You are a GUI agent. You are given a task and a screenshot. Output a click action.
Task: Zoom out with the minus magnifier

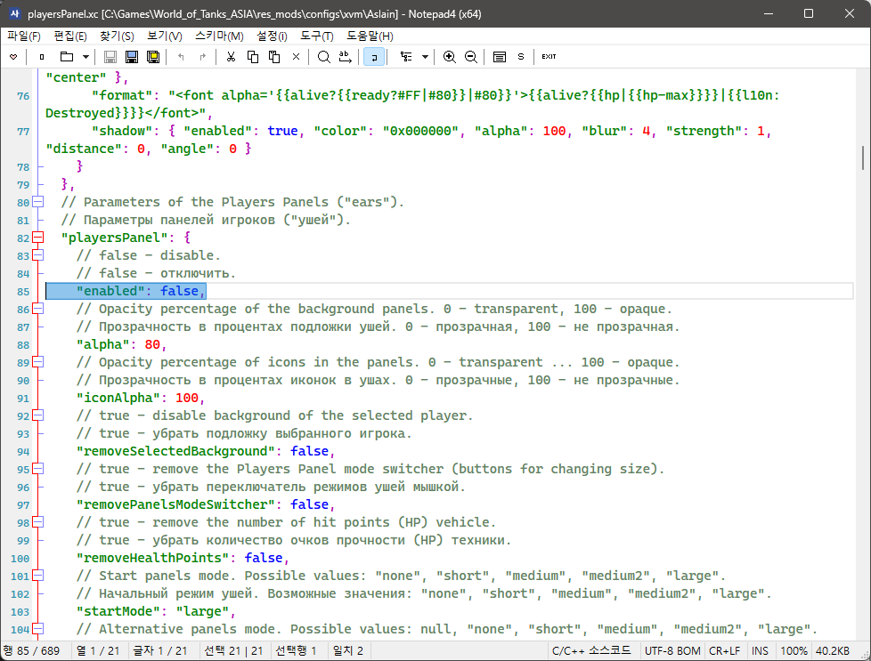(x=471, y=57)
